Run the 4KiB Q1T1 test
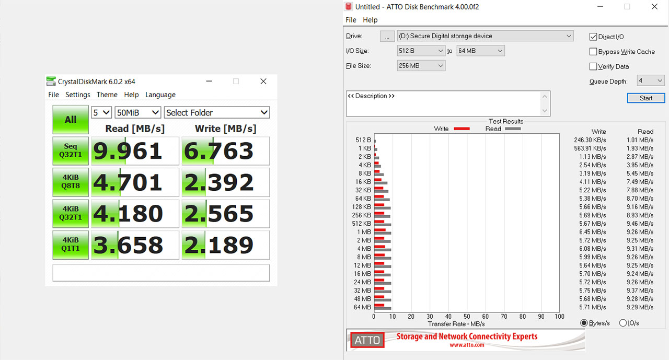This screenshot has height=360, width=669. click(x=71, y=245)
